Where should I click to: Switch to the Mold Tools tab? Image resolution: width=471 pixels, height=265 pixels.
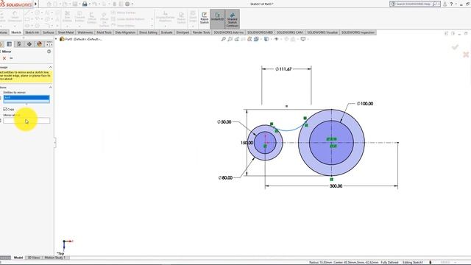click(104, 32)
